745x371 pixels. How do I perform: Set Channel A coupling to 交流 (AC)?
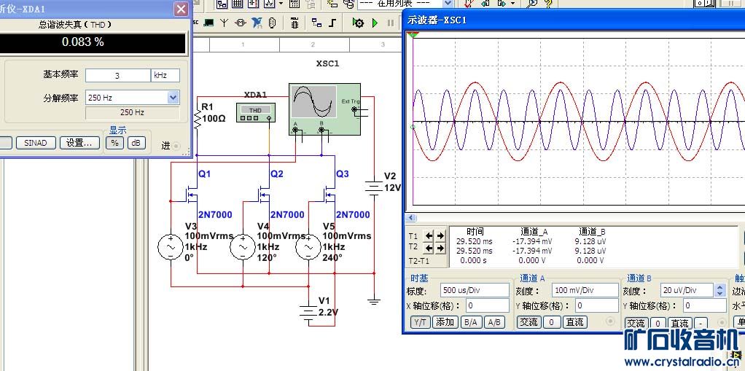pyautogui.click(x=528, y=322)
